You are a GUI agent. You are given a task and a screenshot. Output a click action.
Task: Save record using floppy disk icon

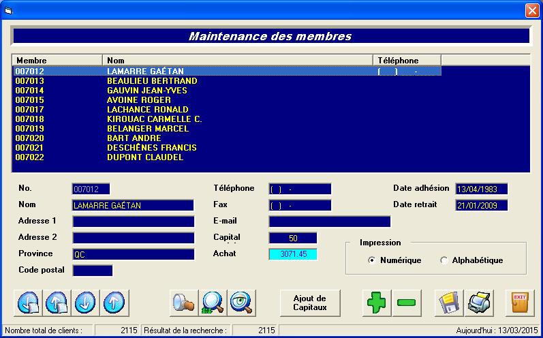449,302
